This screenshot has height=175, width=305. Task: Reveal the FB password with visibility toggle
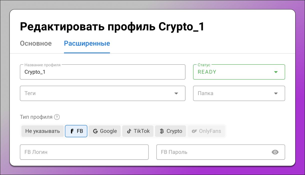pyautogui.click(x=275, y=152)
